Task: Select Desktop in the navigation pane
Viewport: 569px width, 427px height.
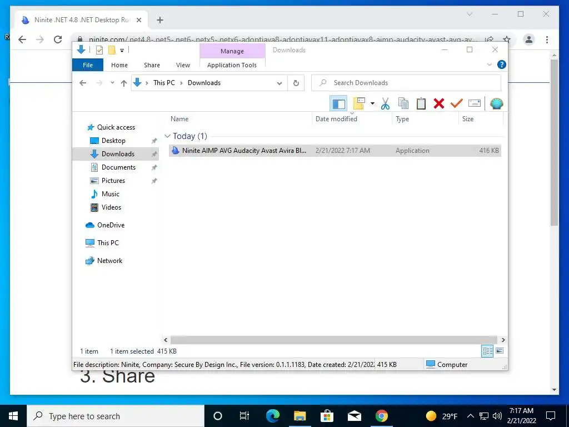Action: 113,141
